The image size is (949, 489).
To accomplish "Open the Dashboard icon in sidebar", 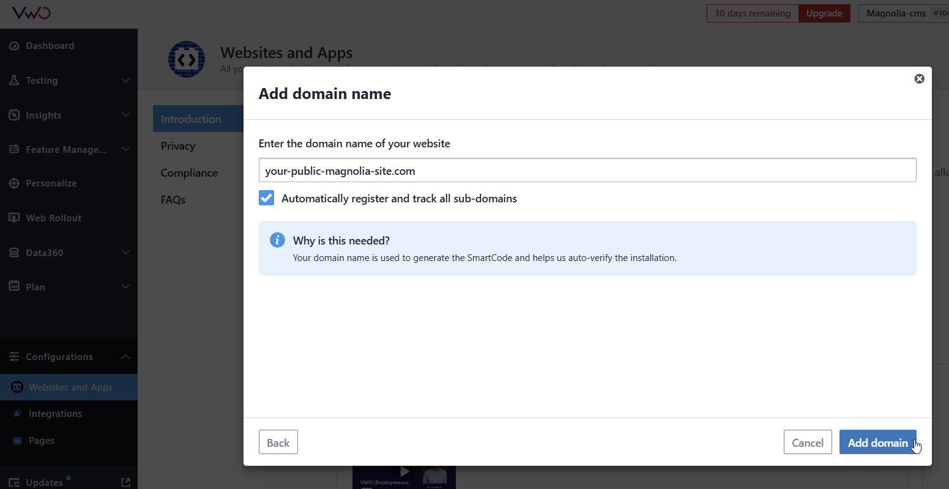I will click(x=14, y=46).
